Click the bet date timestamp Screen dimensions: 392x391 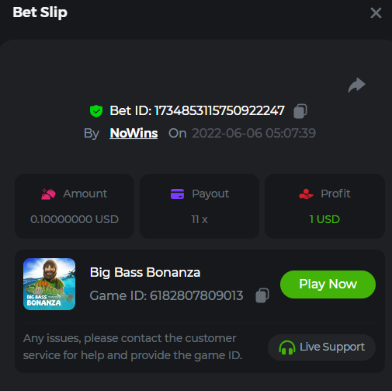point(254,133)
